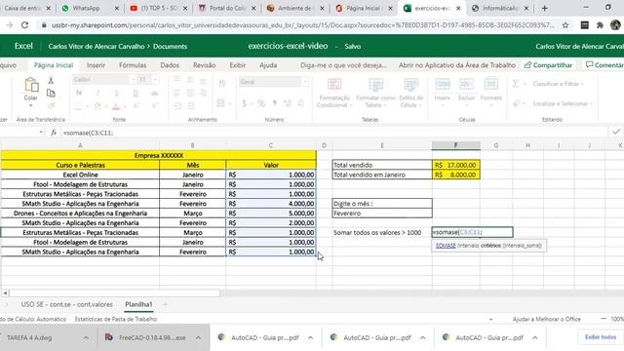Image resolution: width=624 pixels, height=351 pixels.
Task: Click the Clear eraser icon in Editando
Action: click(x=517, y=103)
